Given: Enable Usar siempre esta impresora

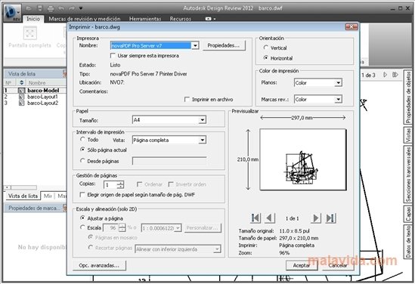Looking at the screenshot, I should [113, 56].
